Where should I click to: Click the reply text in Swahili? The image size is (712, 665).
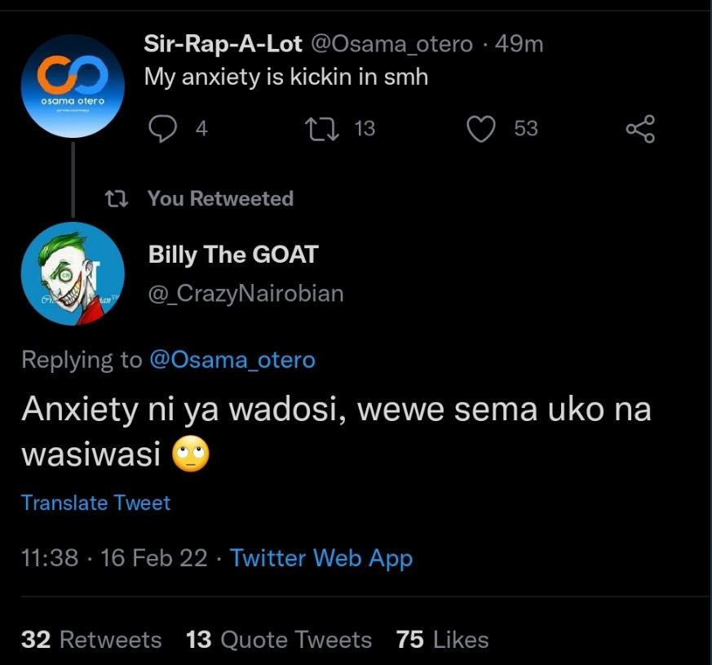tap(336, 410)
